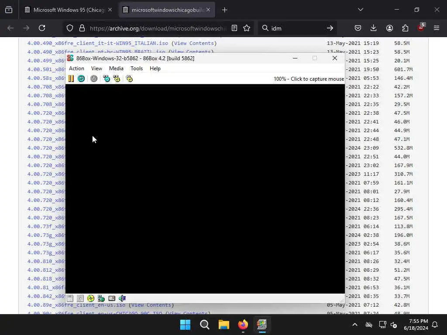This screenshot has height=335, width=447.
Task: Click the ACPI shutdown power icon
Action: click(x=94, y=79)
